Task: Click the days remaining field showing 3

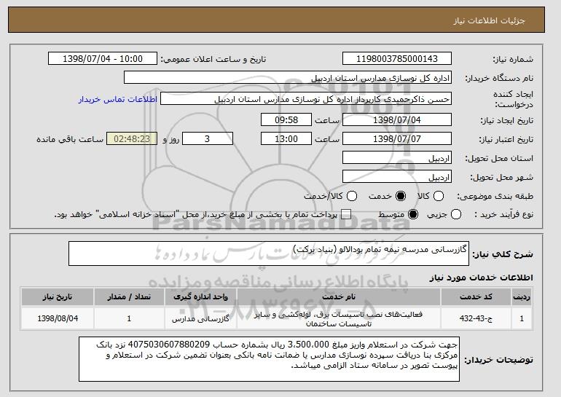Action: pos(208,139)
